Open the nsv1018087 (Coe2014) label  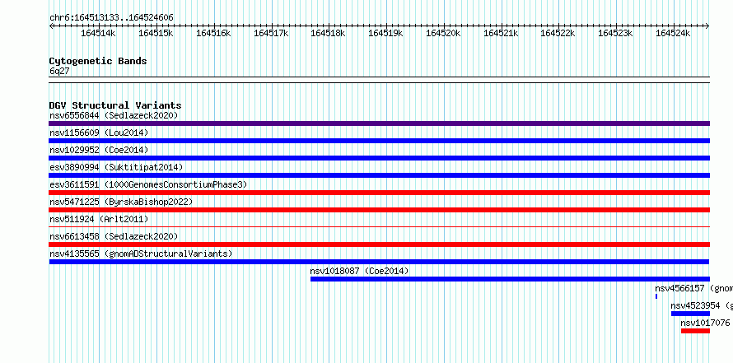coord(359,271)
